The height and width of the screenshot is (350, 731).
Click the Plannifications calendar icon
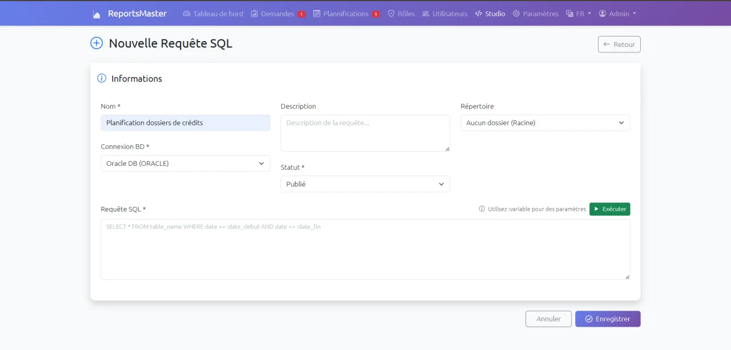point(317,14)
